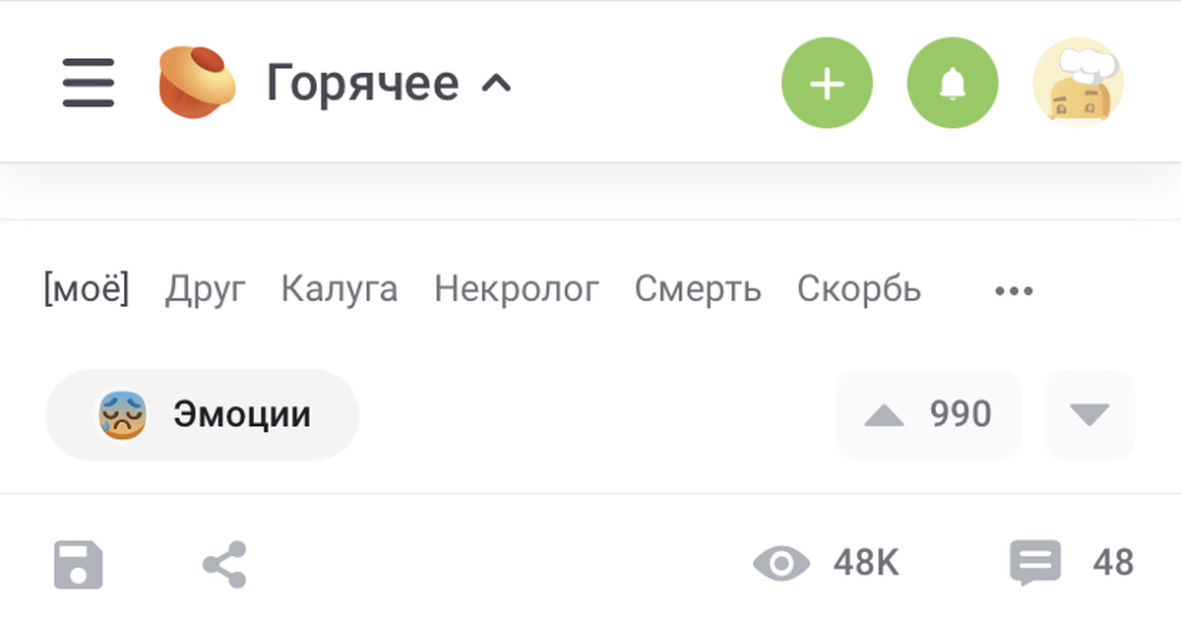Open comments using the speech bubble icon

pos(1033,562)
